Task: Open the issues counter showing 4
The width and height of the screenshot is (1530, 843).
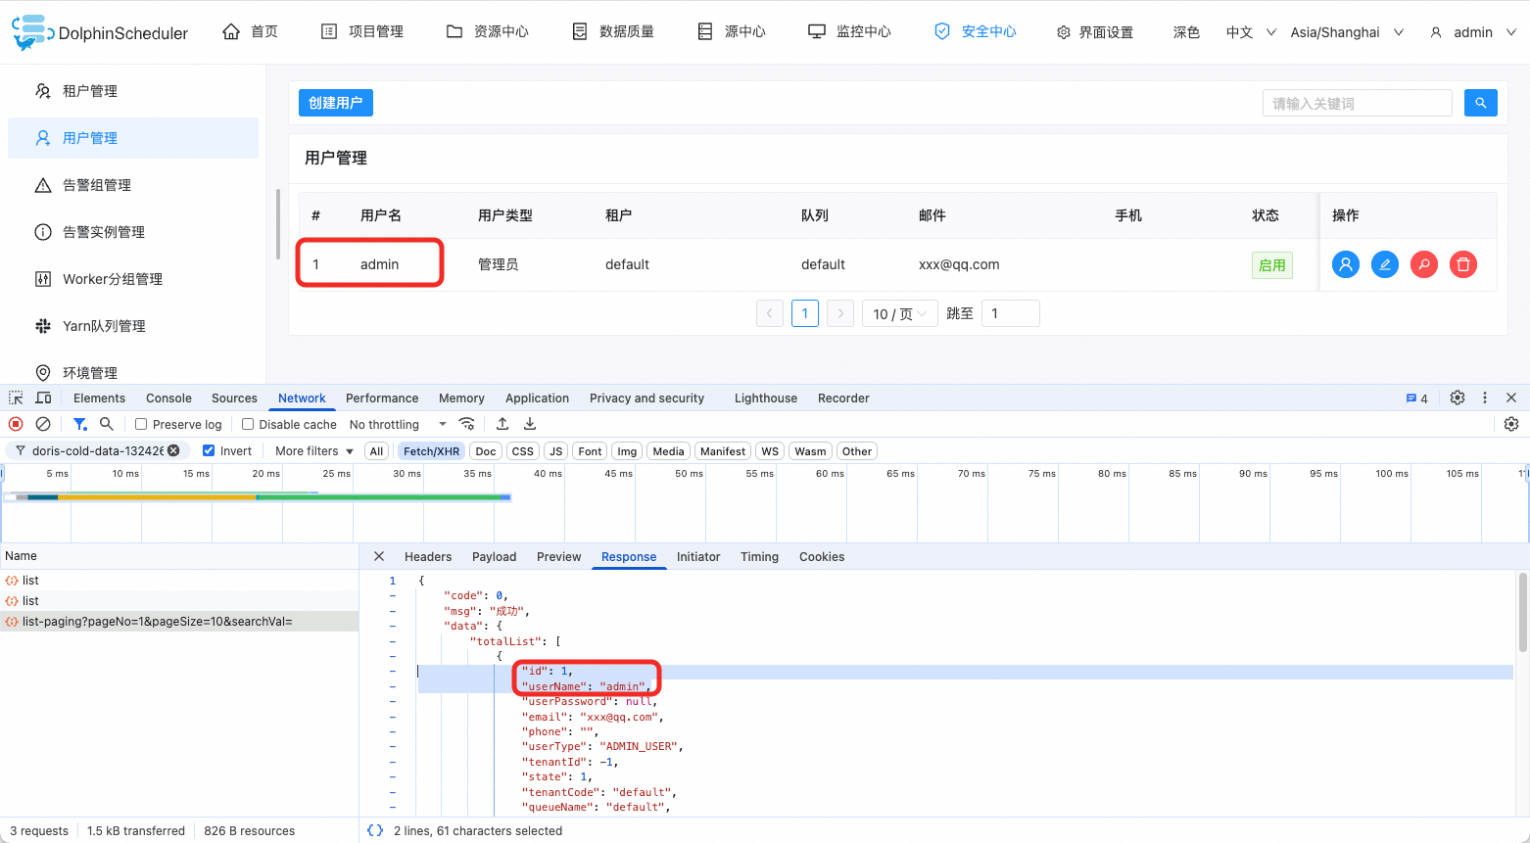Action: point(1416,398)
